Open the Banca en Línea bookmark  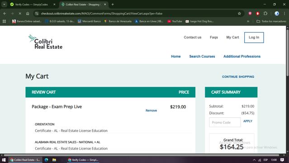point(149,21)
